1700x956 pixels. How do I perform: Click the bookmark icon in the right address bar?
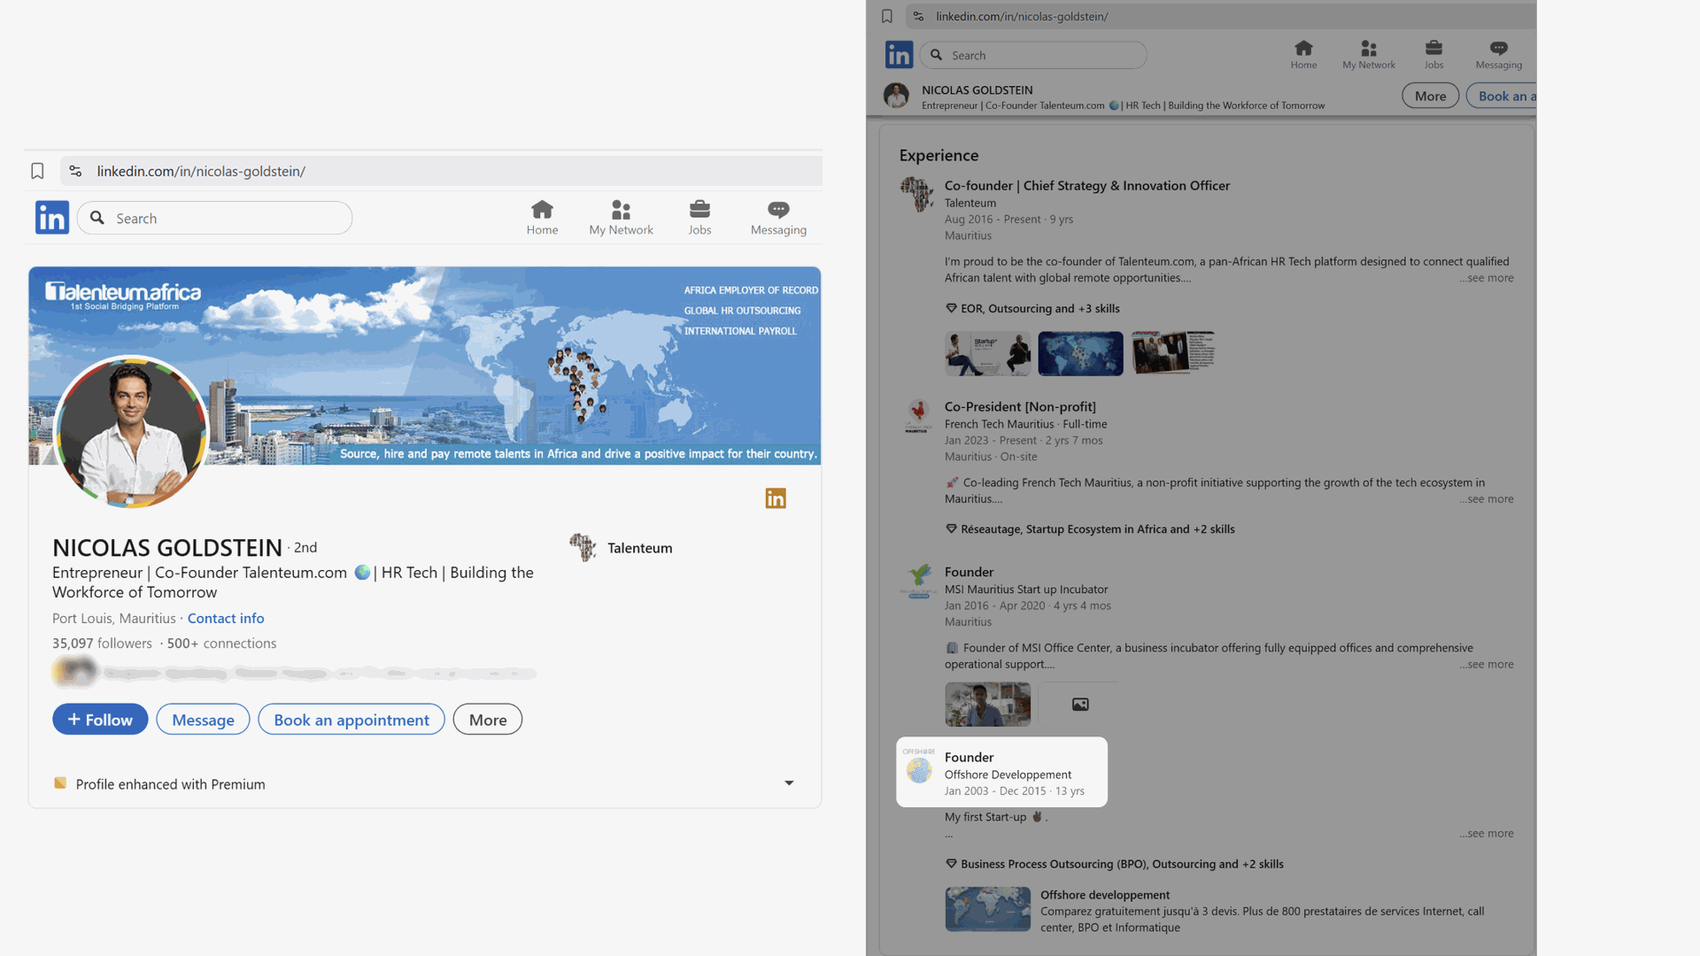pos(886,16)
